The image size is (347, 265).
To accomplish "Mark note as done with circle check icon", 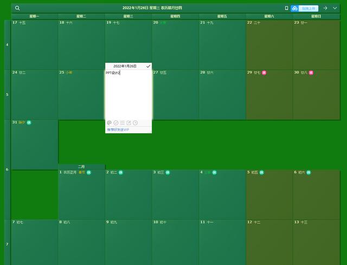I will (115, 123).
